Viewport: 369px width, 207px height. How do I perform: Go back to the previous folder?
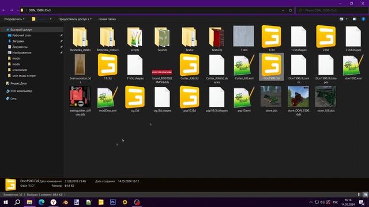click(x=4, y=10)
